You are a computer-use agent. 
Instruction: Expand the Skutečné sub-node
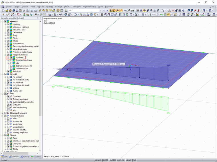8,58
